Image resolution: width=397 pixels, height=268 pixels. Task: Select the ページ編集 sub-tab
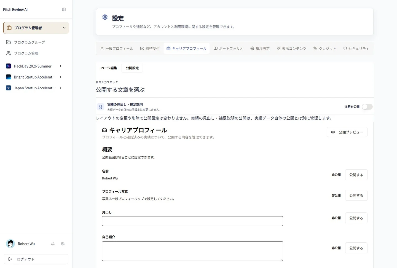coord(109,68)
